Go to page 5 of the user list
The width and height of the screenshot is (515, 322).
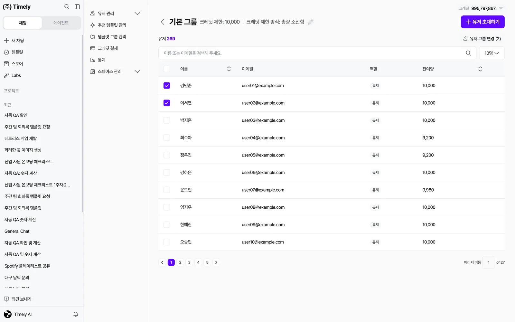207,262
